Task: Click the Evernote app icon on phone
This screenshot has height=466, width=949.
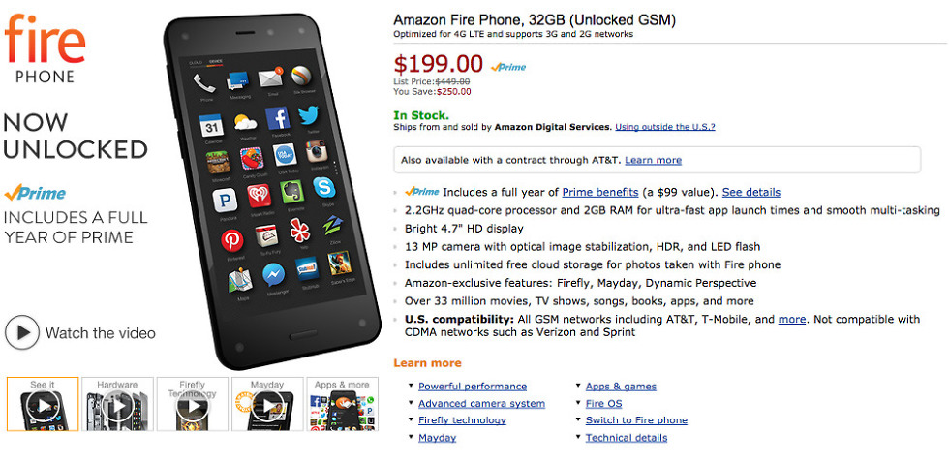Action: (x=291, y=191)
